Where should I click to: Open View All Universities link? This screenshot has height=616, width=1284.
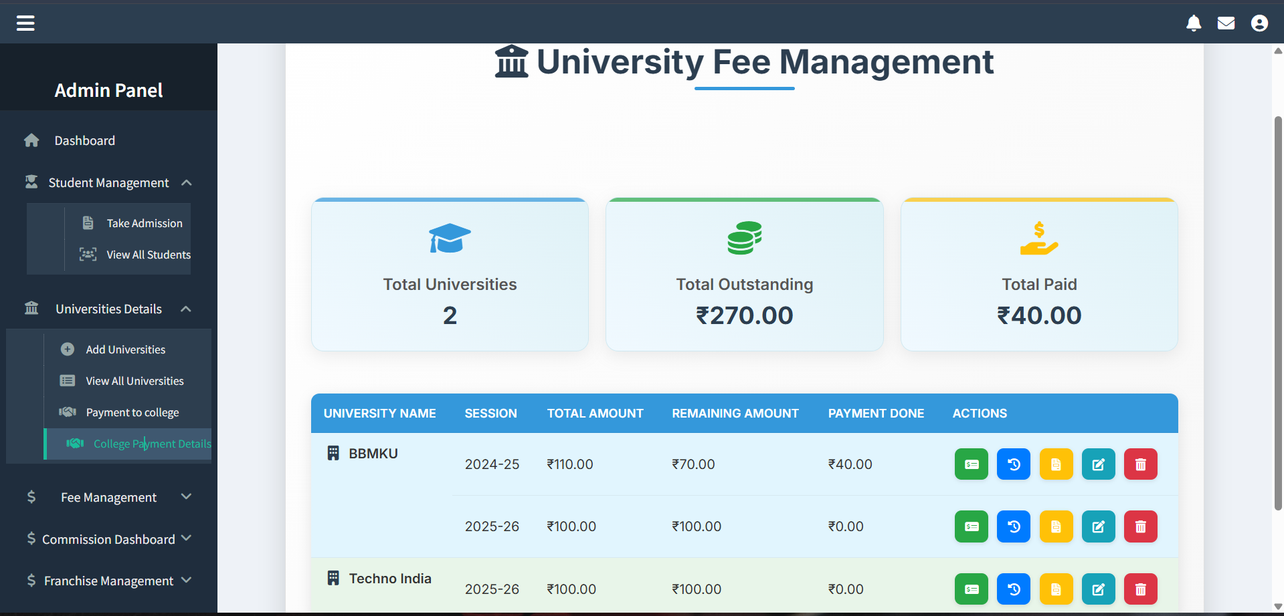(x=134, y=381)
